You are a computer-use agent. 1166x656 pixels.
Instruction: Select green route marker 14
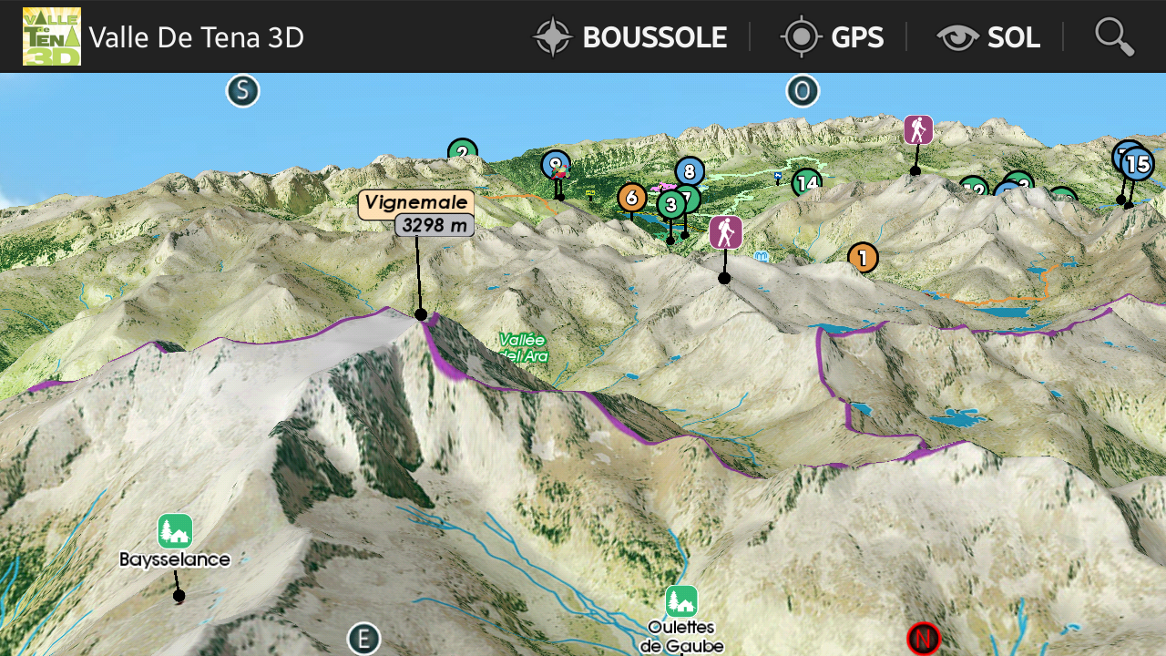pos(806,183)
